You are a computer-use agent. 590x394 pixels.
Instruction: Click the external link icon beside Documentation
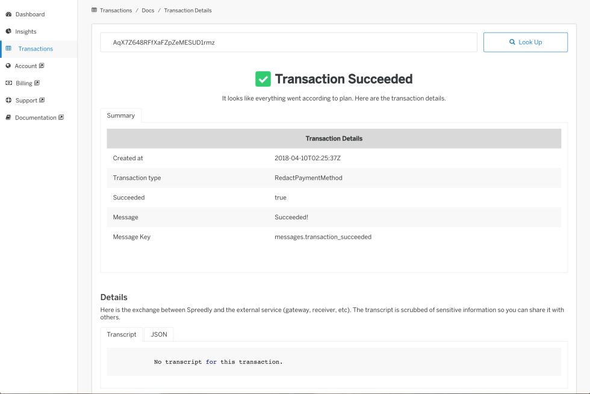click(61, 117)
